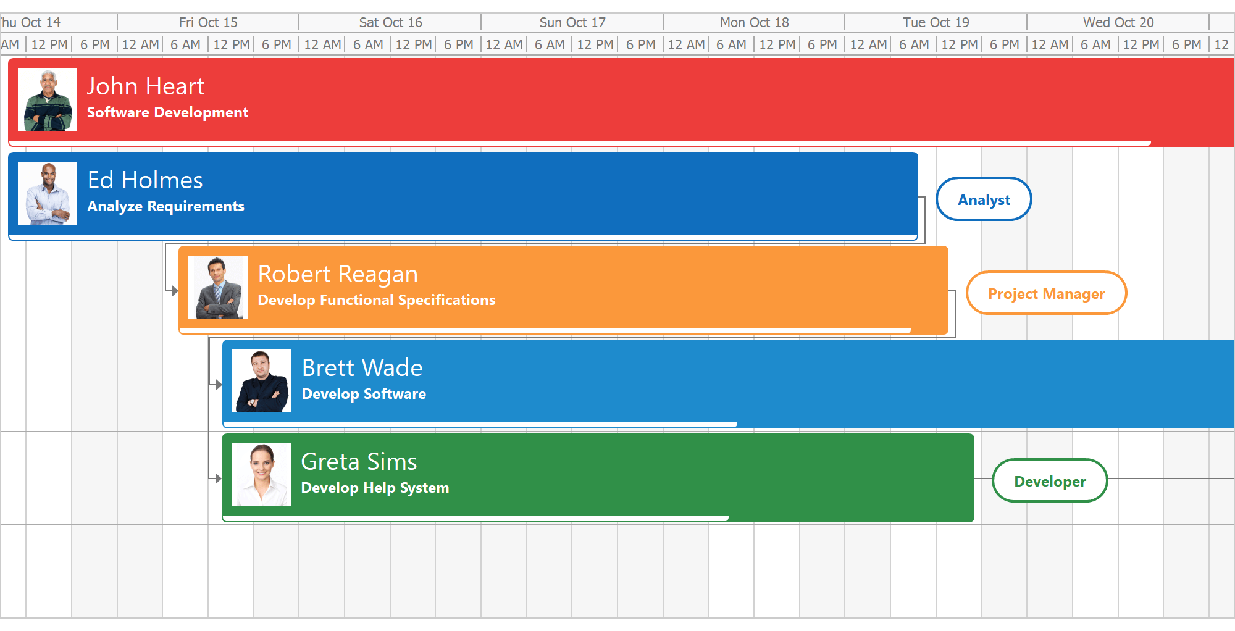Click Brett Wade's avatar photo

point(261,380)
